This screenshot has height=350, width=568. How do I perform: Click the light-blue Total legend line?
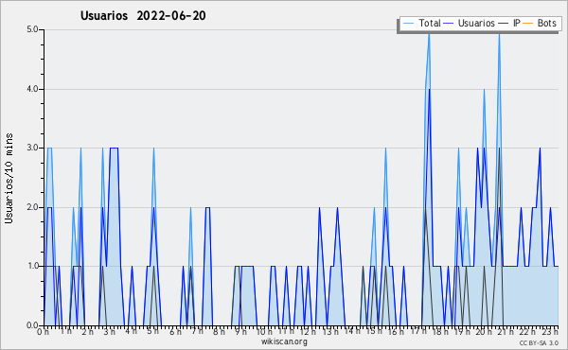click(409, 24)
